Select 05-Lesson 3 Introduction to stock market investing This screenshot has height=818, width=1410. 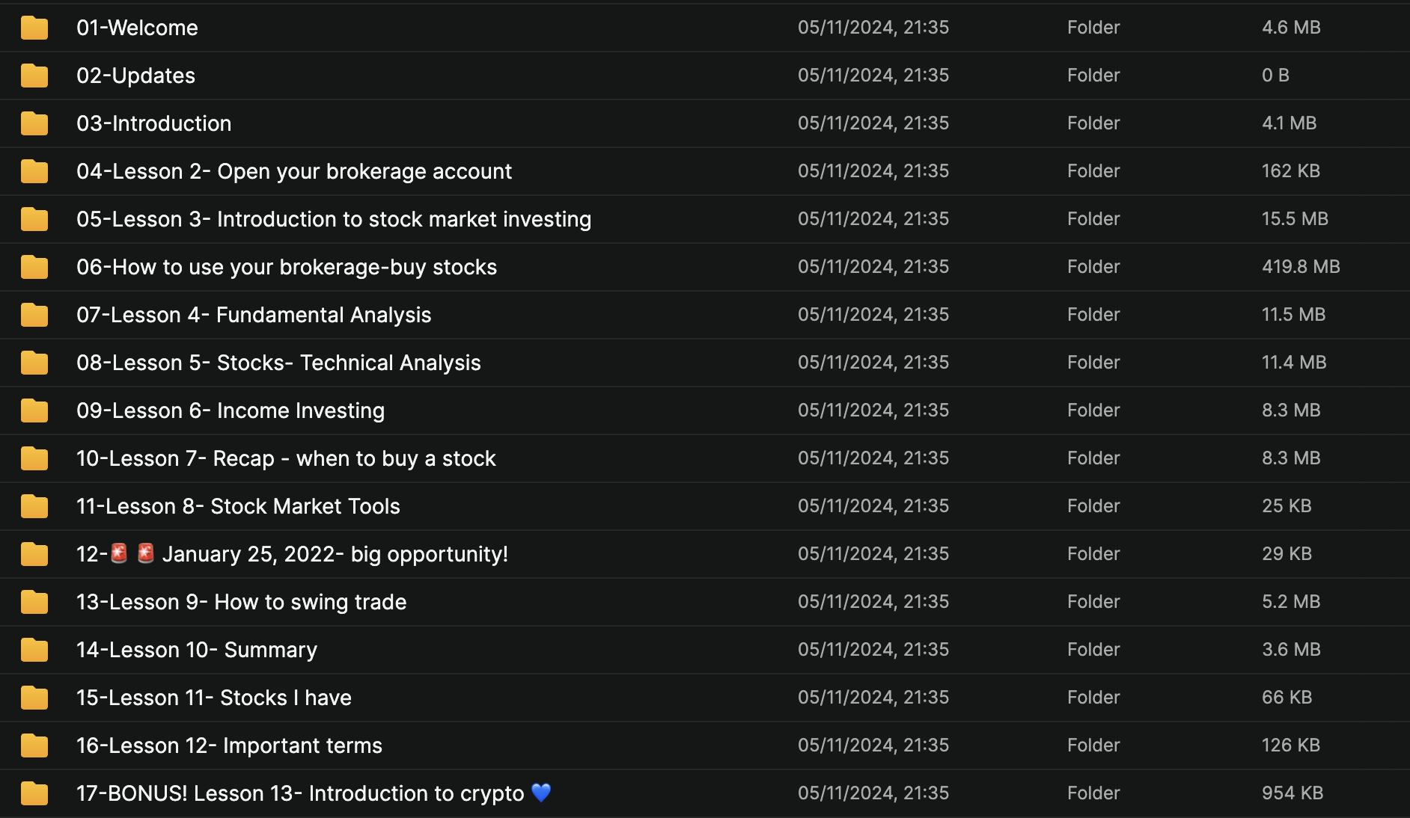coord(333,219)
